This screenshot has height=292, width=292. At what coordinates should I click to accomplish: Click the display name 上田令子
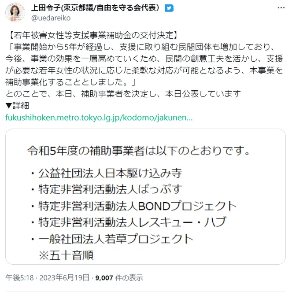point(46,8)
